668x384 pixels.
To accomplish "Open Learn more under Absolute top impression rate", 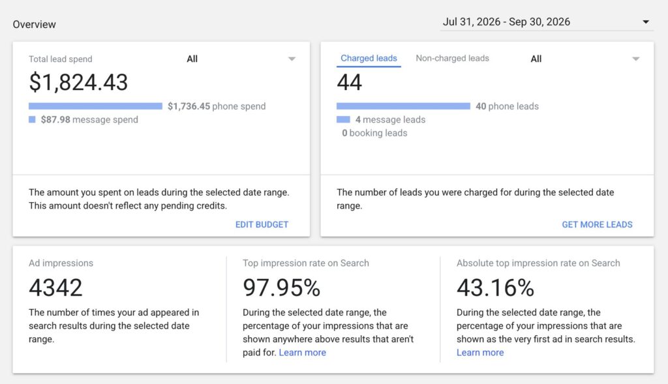I will tap(480, 353).
